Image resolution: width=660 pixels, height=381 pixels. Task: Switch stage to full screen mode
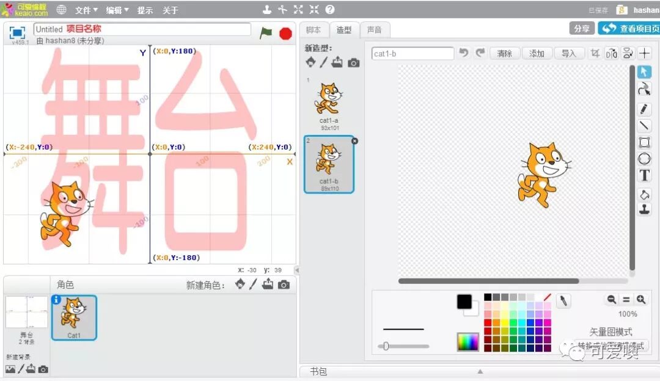(17, 32)
